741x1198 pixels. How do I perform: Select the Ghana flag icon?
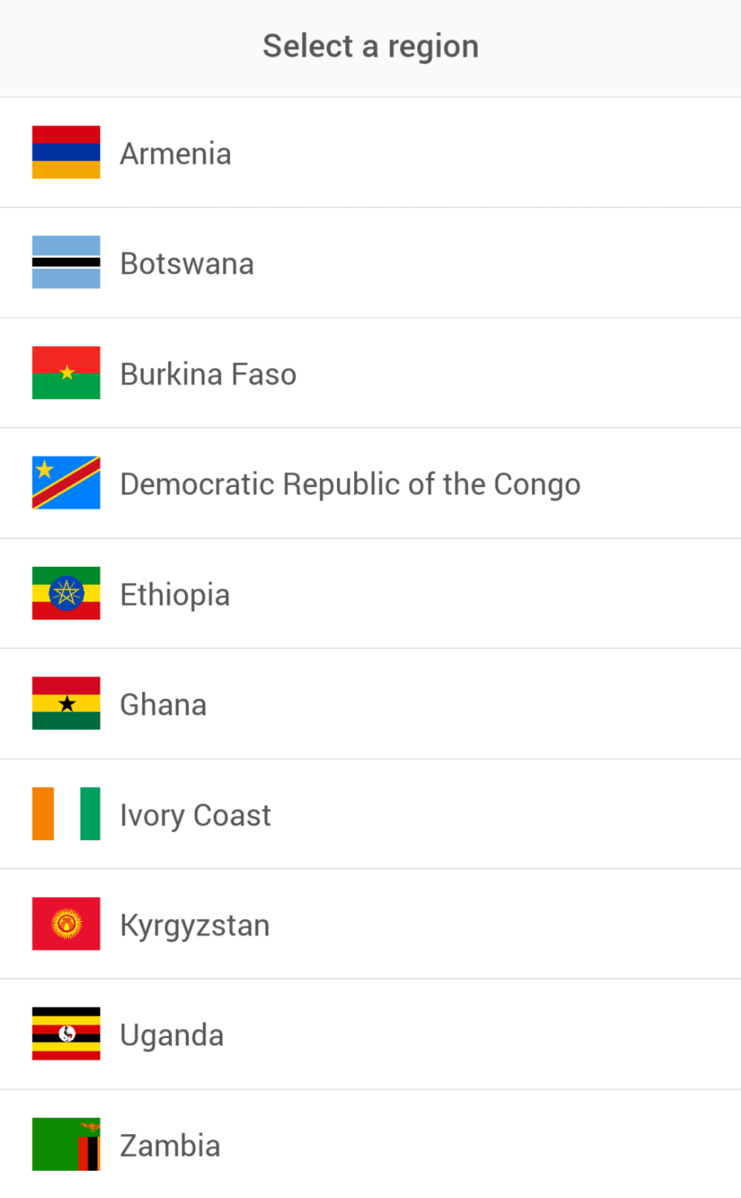(66, 703)
